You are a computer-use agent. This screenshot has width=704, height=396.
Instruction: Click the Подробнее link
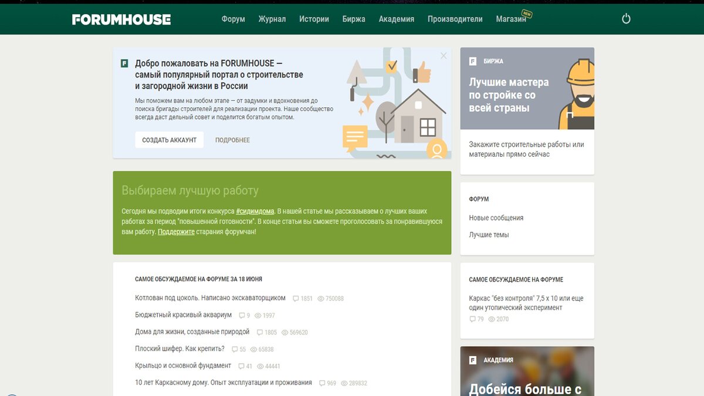232,140
